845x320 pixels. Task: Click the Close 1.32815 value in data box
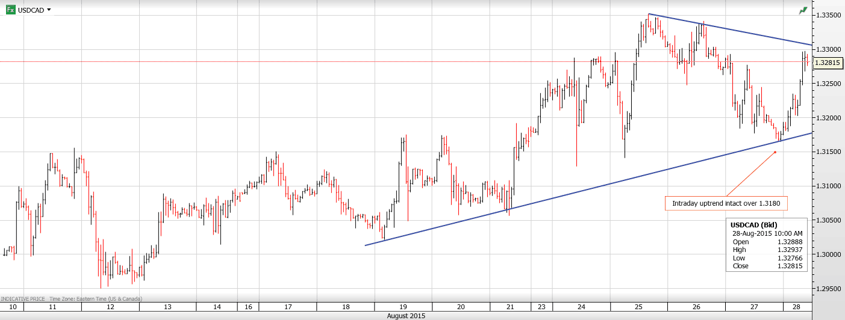tap(790, 266)
